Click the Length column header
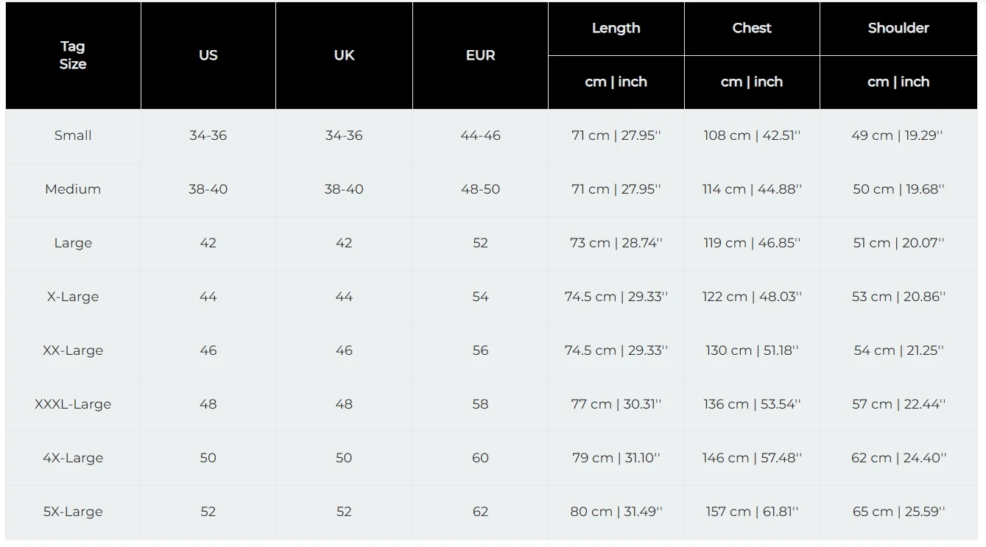986x547 pixels. [616, 28]
